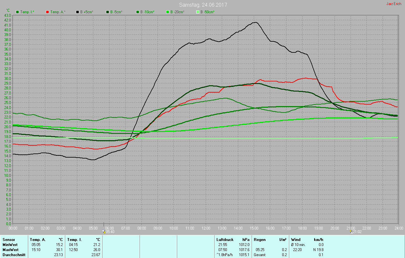Click the Temp. A. minimum value "15.2"
This screenshot has height=258, width=405.
59,245
